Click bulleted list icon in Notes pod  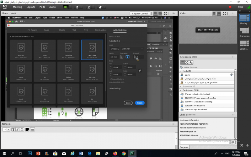[x=33, y=129]
